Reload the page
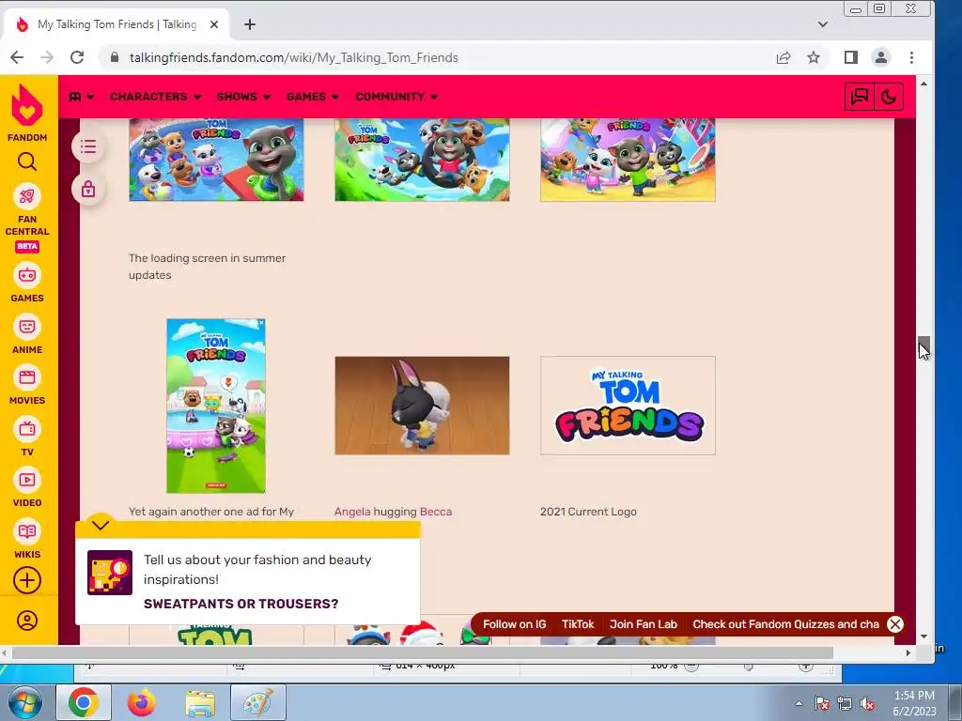The image size is (962, 721). pyautogui.click(x=77, y=57)
